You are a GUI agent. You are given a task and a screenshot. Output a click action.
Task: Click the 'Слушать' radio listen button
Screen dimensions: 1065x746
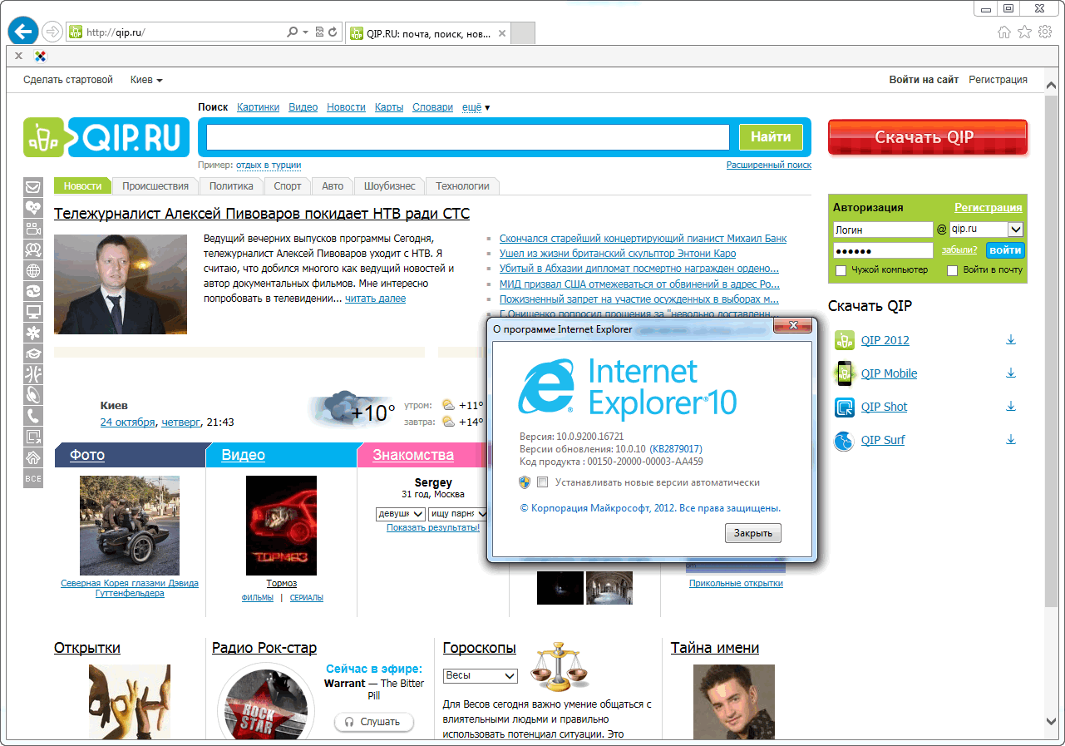click(374, 722)
